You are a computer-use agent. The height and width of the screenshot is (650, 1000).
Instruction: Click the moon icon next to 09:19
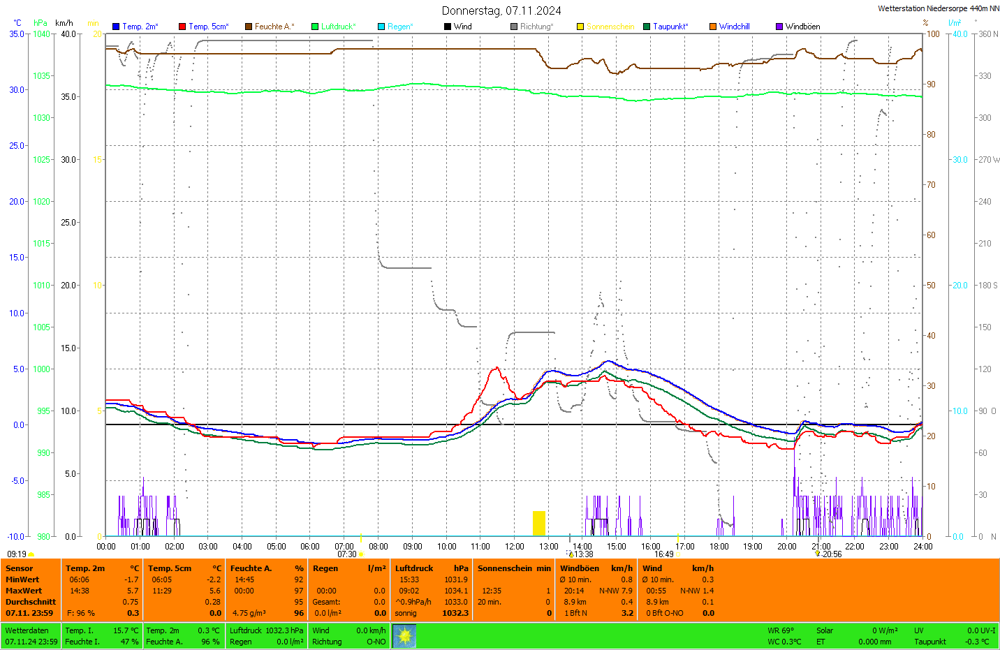click(x=31, y=554)
